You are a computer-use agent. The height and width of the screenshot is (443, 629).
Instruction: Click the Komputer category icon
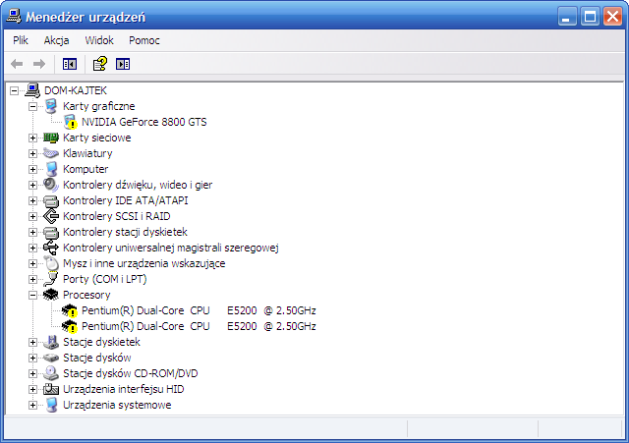tap(51, 169)
